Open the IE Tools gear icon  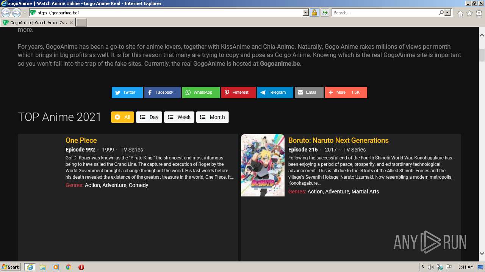479,13
